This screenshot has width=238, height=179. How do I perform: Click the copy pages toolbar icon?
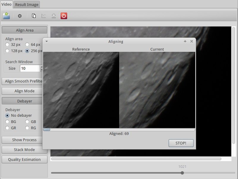click(34, 16)
